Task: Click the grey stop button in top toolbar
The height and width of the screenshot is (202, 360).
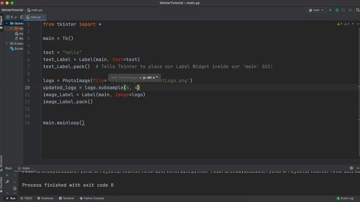Action: click(x=350, y=10)
